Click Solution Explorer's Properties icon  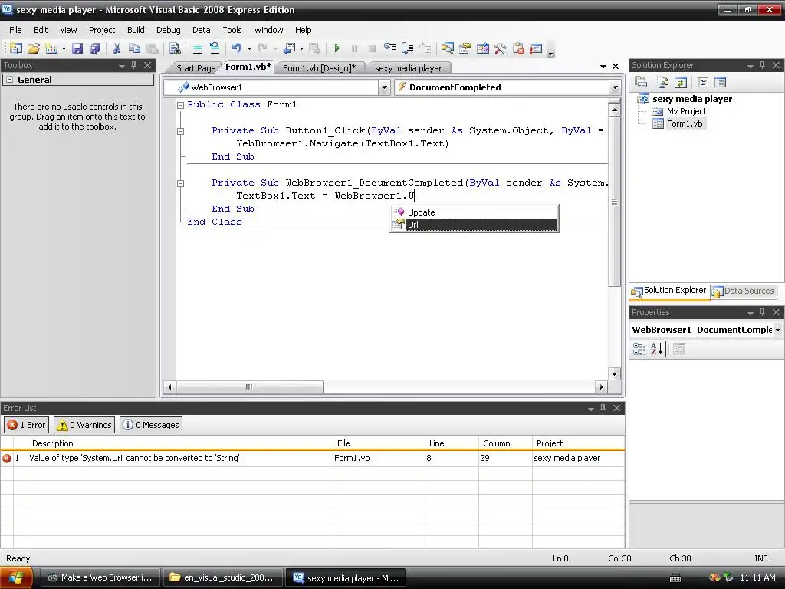(x=641, y=82)
